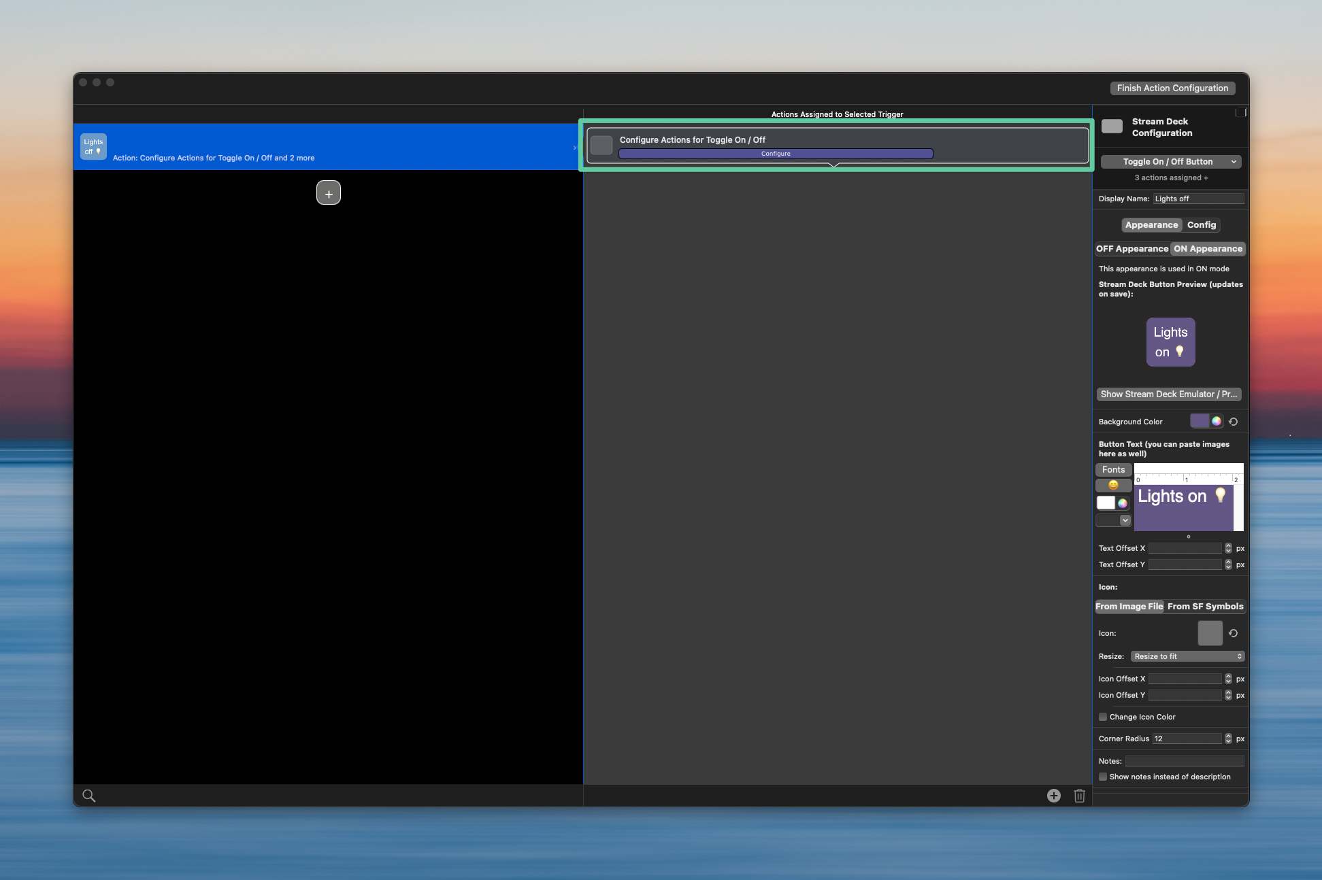1322x880 pixels.
Task: Add a new trigger with plus square button
Action: [329, 193]
